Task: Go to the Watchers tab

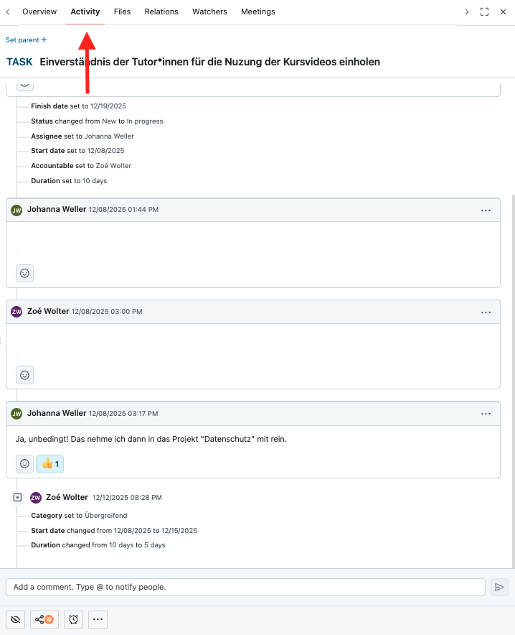Action: tap(209, 11)
